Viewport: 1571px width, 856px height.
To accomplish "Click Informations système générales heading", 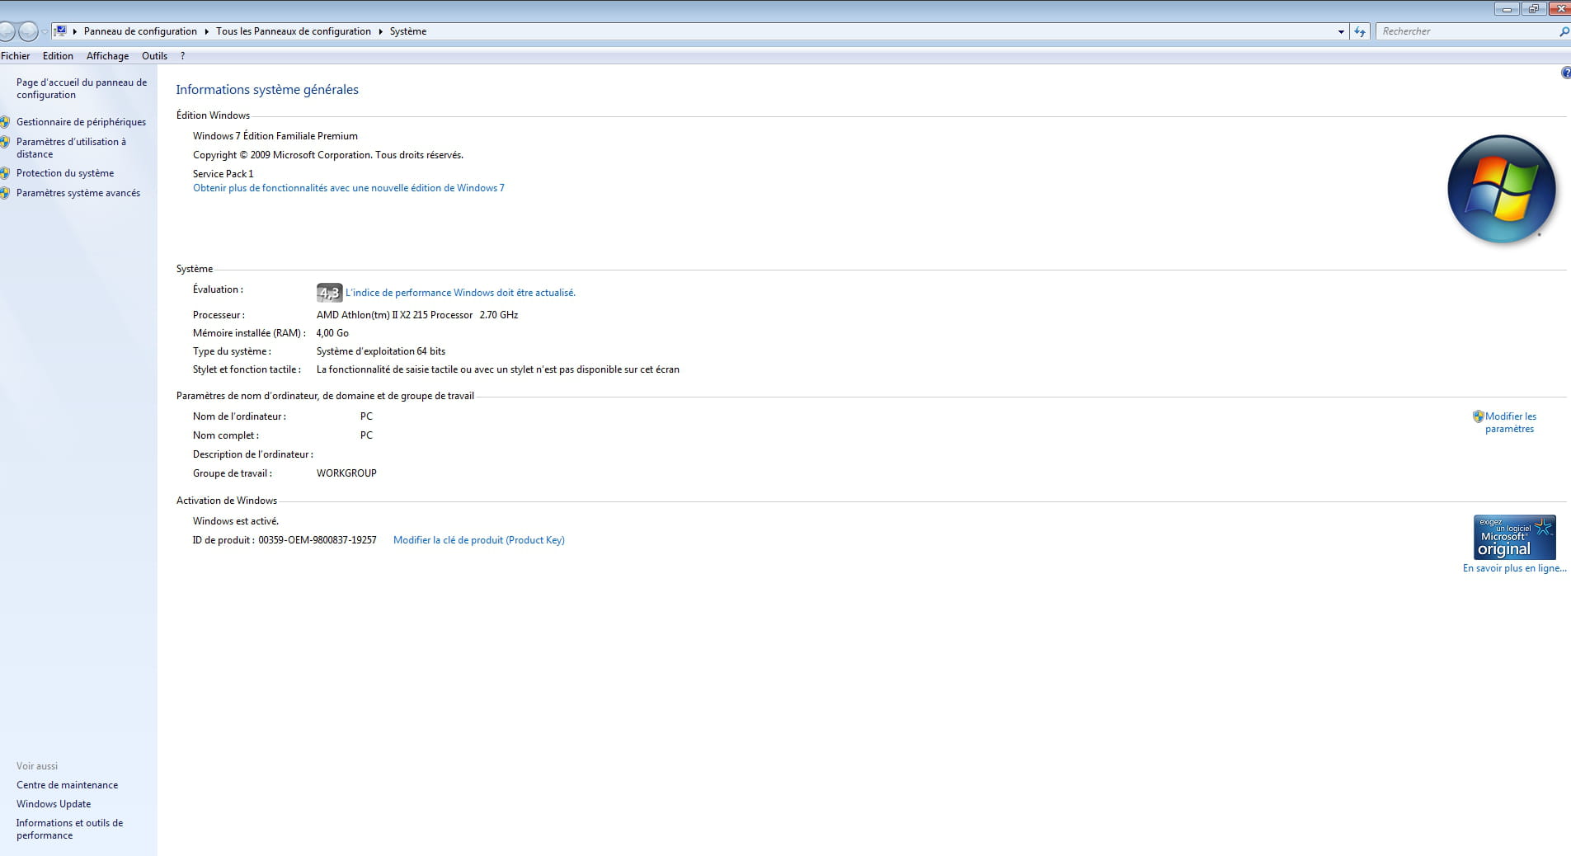I will tap(267, 90).
